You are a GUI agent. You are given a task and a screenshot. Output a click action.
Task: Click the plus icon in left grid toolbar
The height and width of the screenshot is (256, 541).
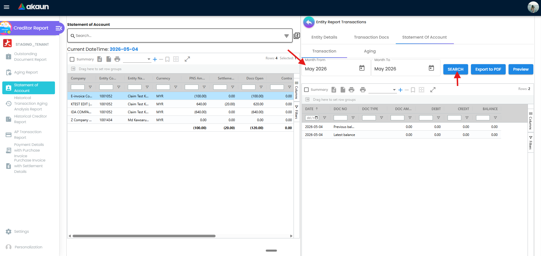click(155, 59)
